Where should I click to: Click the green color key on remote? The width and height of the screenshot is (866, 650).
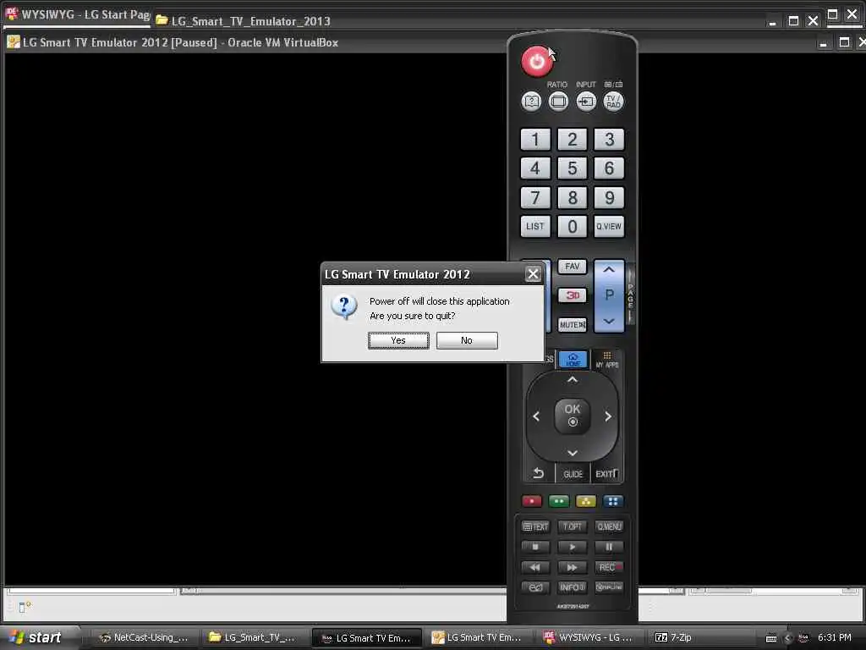point(559,501)
